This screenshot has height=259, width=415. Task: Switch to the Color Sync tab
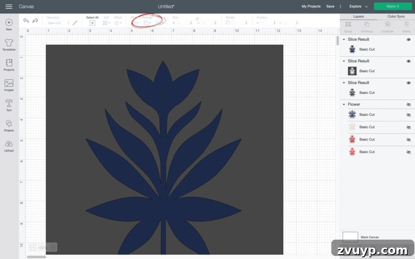(396, 17)
